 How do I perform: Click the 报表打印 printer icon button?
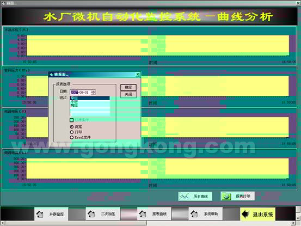click(x=238, y=196)
